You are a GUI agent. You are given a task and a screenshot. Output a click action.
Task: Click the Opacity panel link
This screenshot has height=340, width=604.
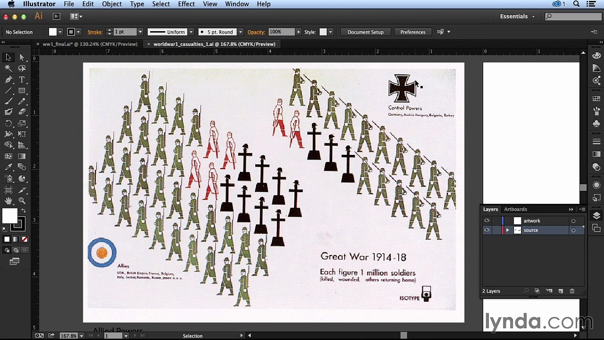(256, 32)
